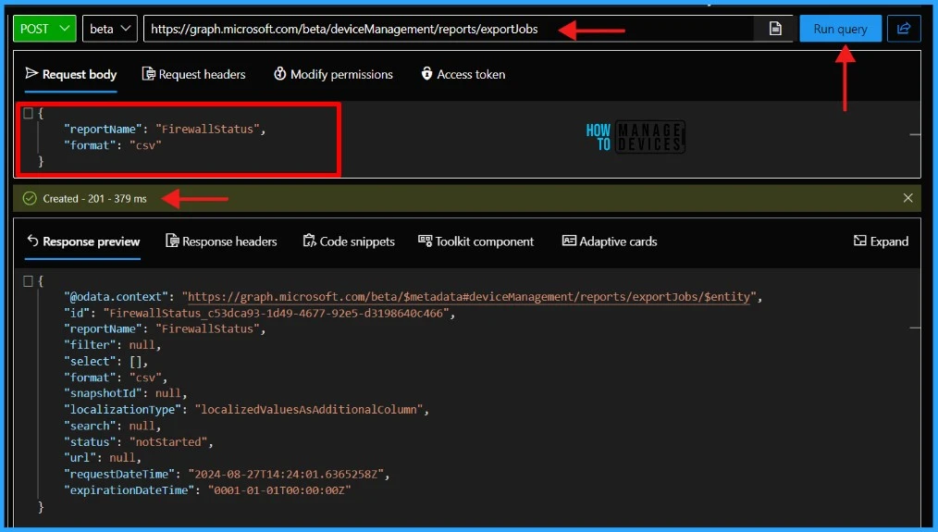This screenshot has width=938, height=532.
Task: Click the document icon beside the URL
Action: [775, 29]
